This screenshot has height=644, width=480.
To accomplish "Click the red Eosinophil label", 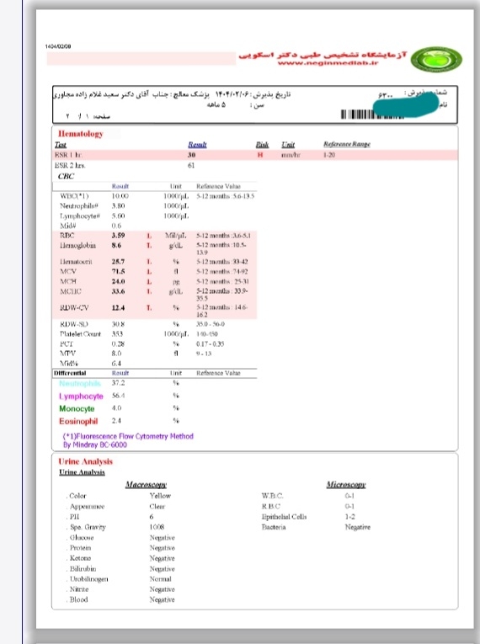I will pyautogui.click(x=78, y=421).
